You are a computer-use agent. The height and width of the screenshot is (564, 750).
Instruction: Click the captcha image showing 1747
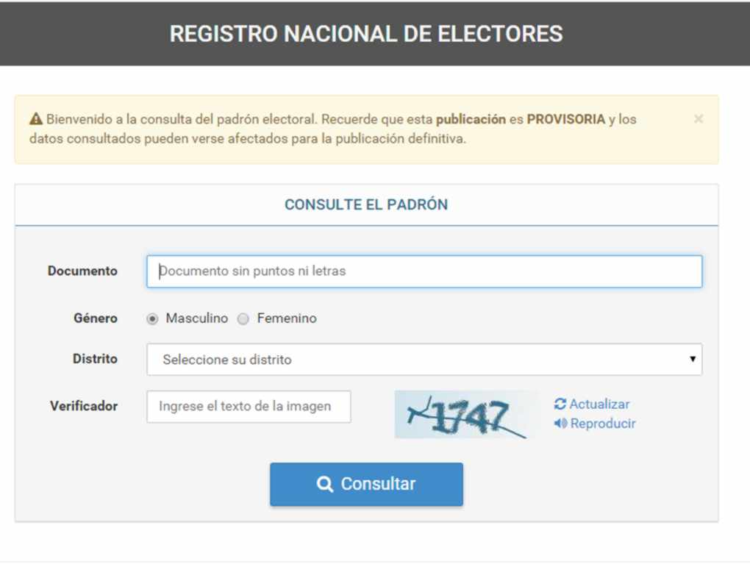[466, 415]
